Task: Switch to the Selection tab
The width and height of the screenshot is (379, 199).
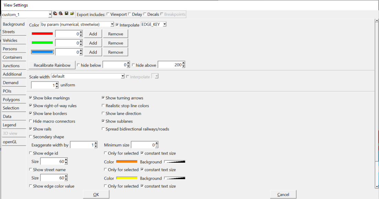Action: (x=14, y=108)
